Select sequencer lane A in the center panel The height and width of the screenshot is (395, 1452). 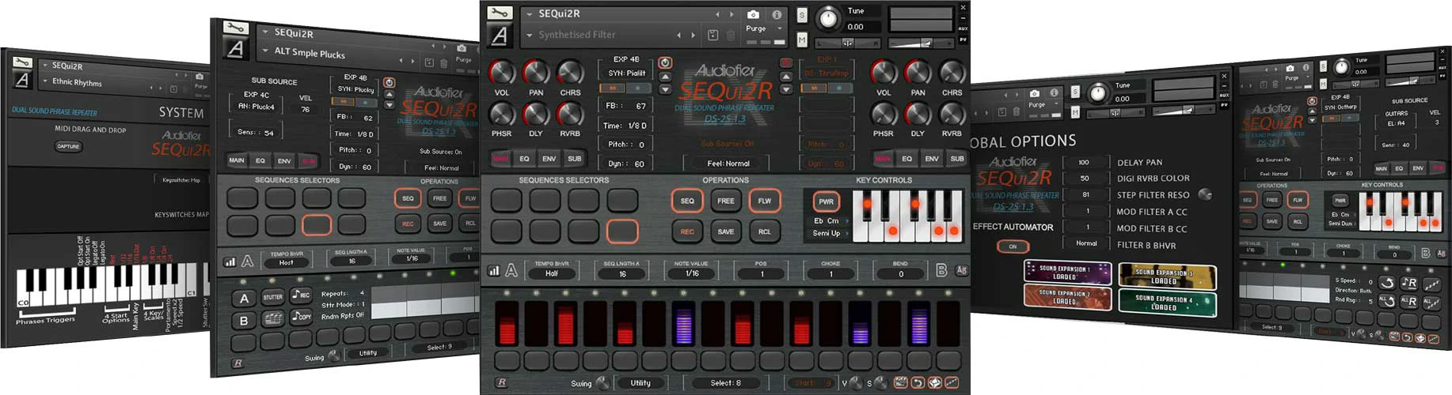(511, 271)
